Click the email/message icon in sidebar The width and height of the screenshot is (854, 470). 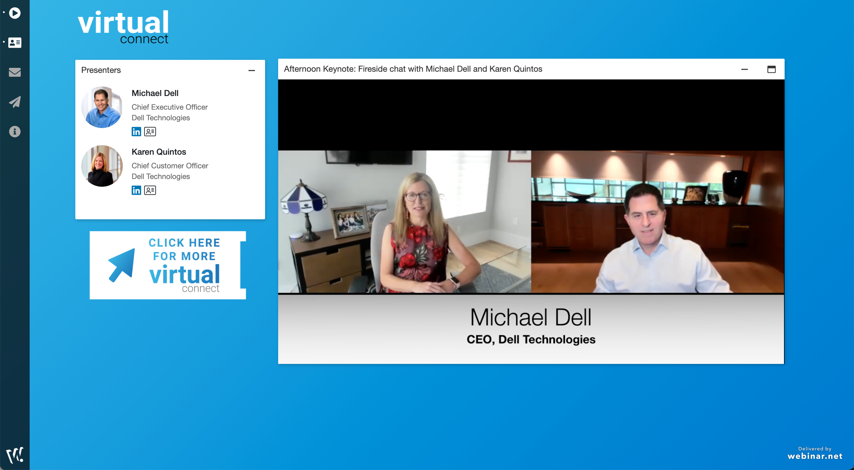(16, 72)
